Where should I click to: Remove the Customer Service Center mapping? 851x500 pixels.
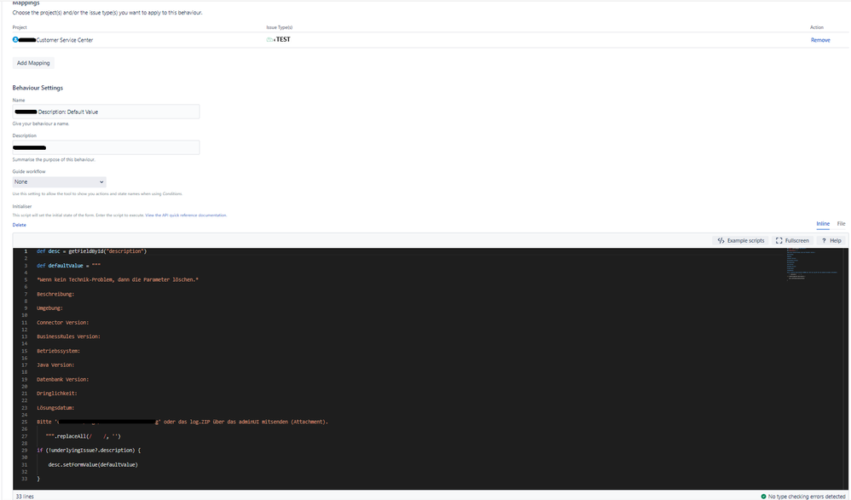[819, 39]
